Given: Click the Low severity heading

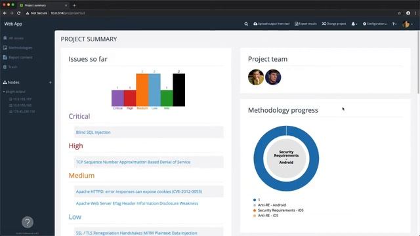Looking at the screenshot, I should click(75, 217).
